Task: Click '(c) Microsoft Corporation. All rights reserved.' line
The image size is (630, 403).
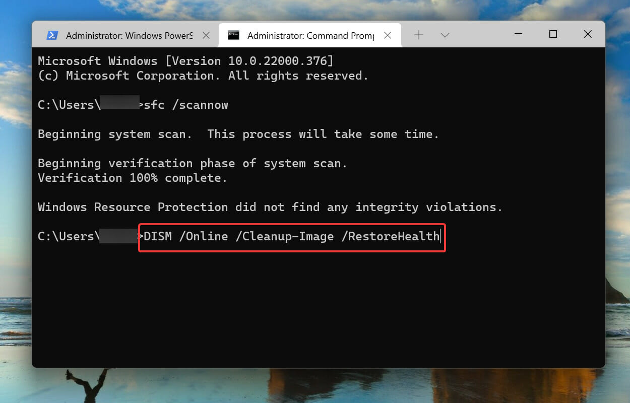Action: pos(203,76)
